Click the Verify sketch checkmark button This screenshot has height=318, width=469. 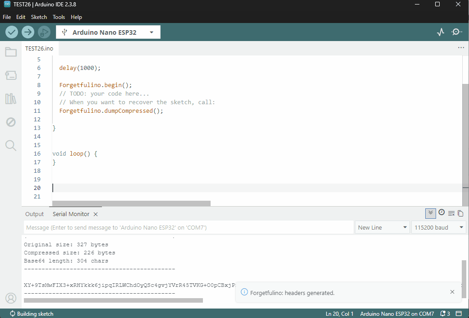pos(12,32)
